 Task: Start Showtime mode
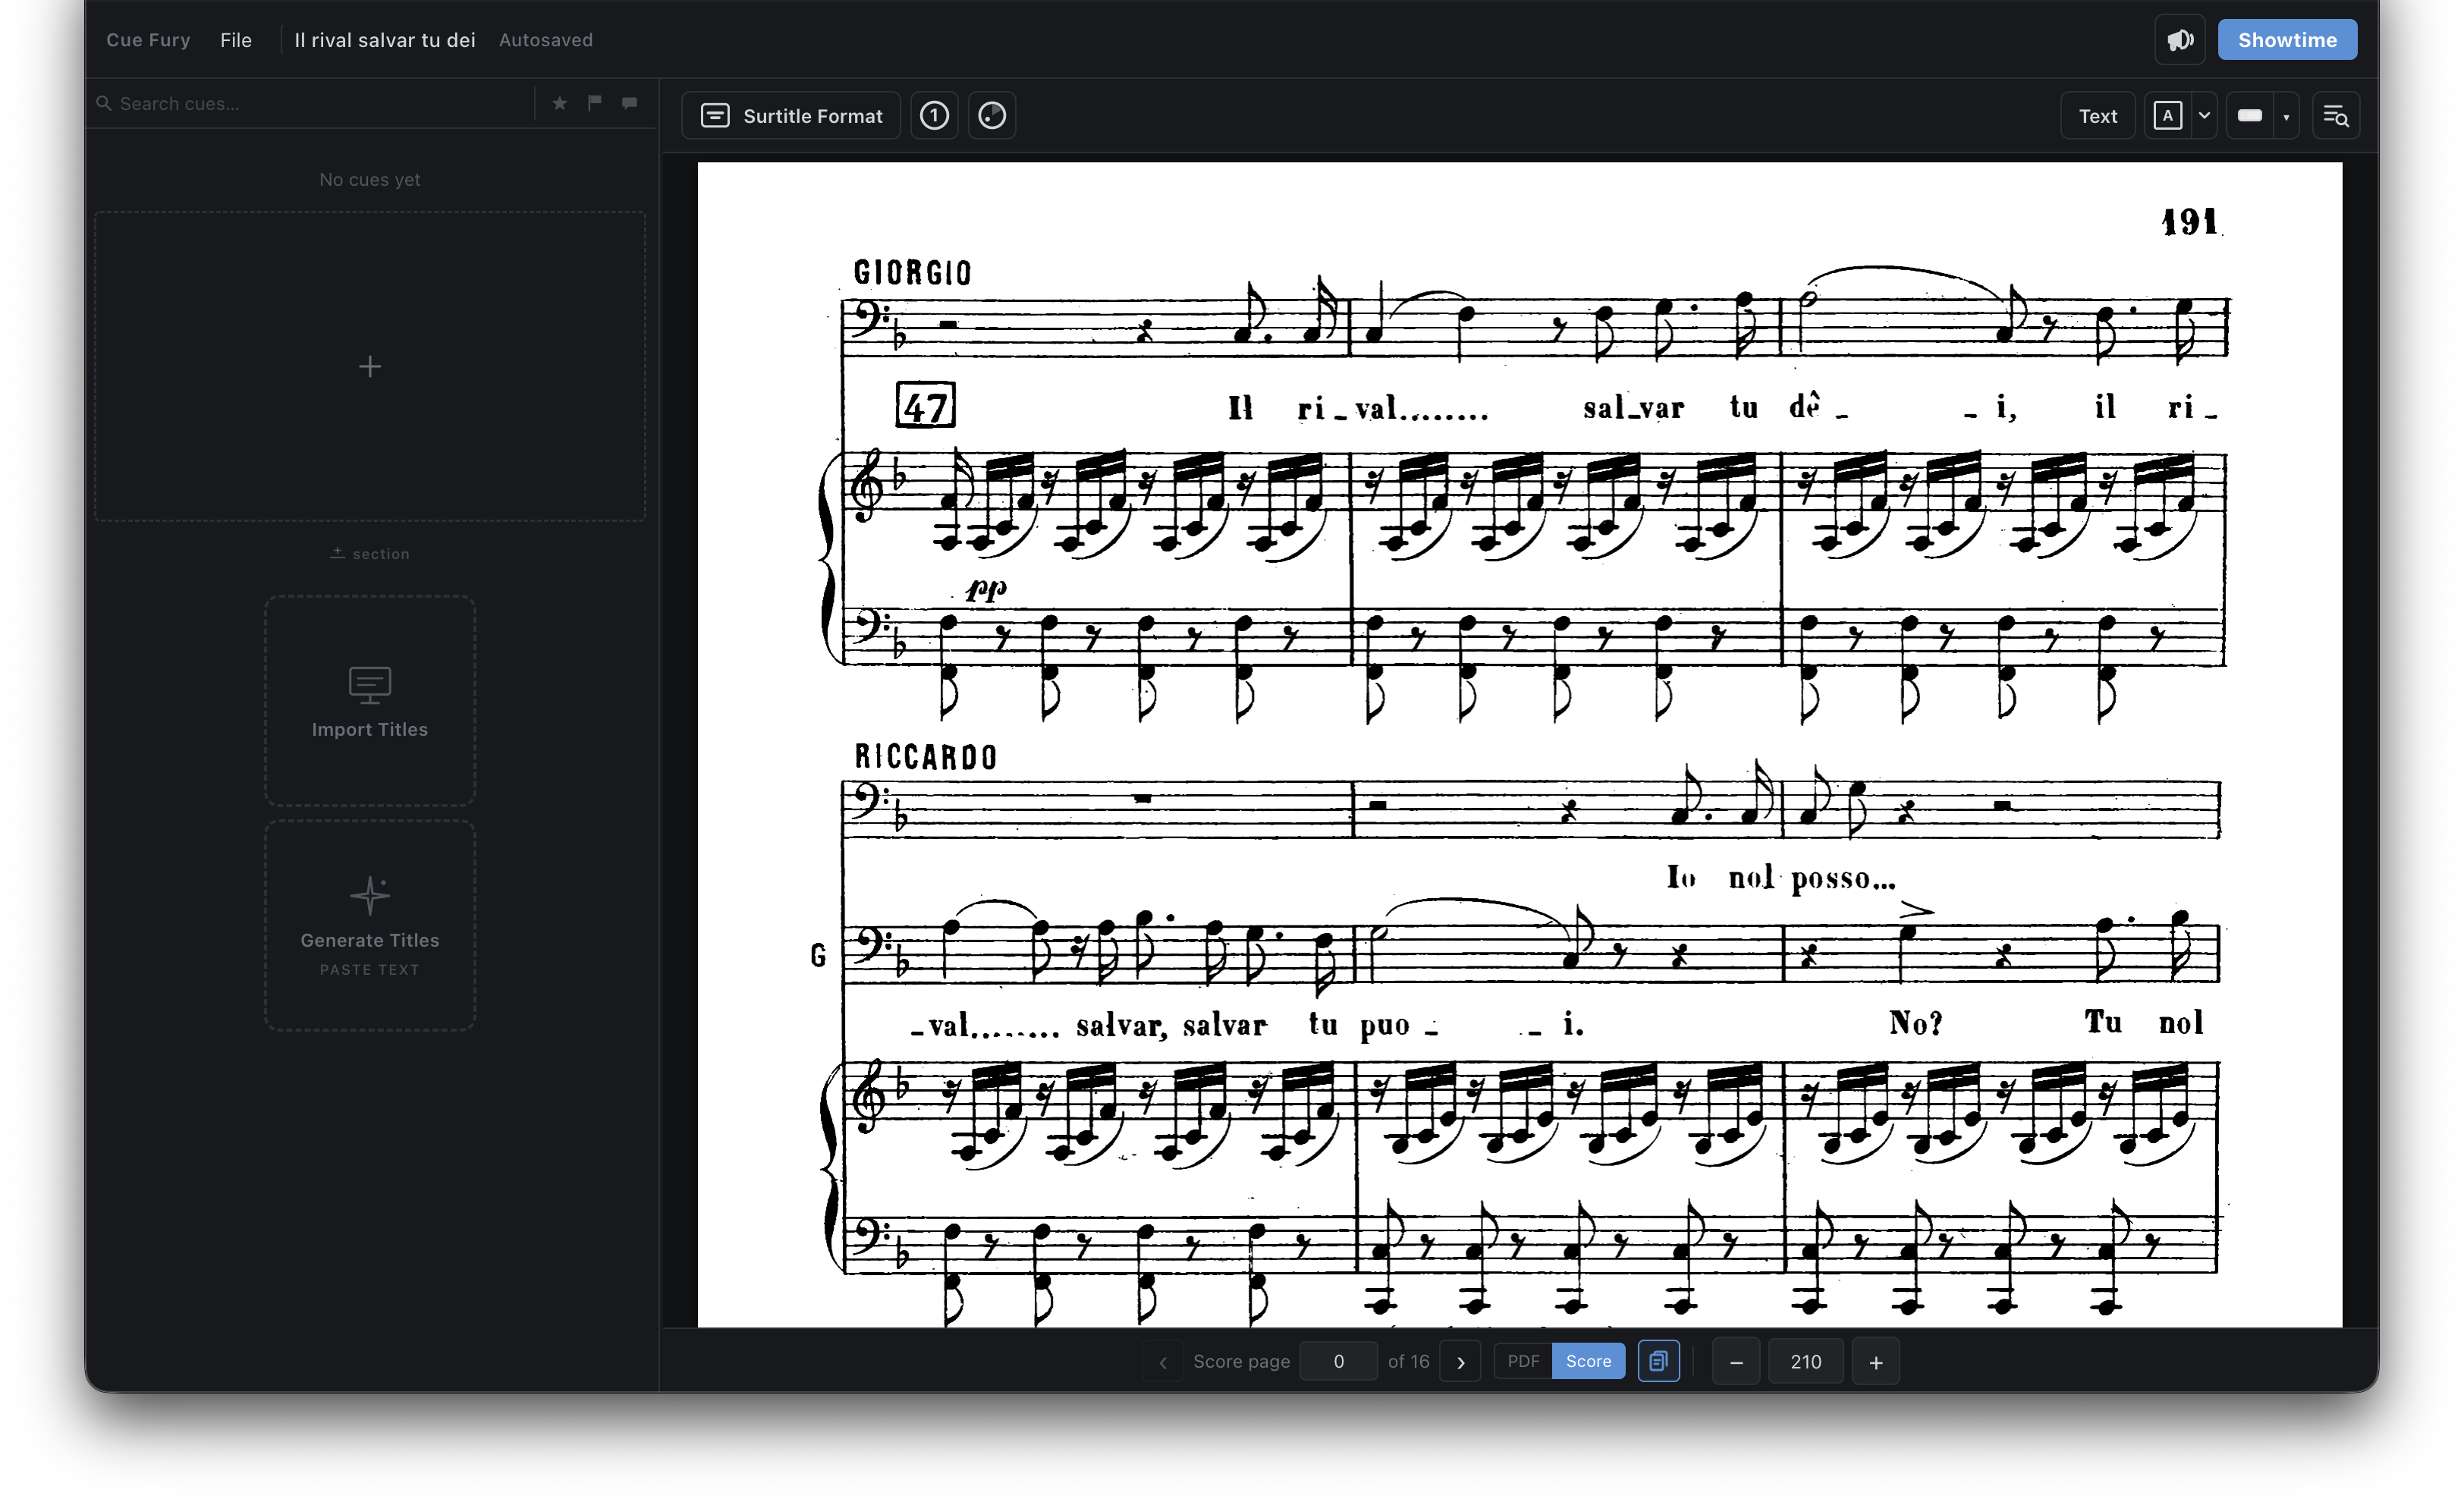point(2286,40)
